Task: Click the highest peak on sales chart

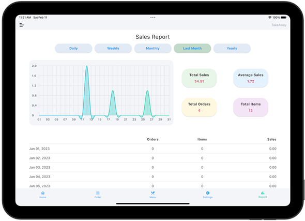Action: point(86,66)
